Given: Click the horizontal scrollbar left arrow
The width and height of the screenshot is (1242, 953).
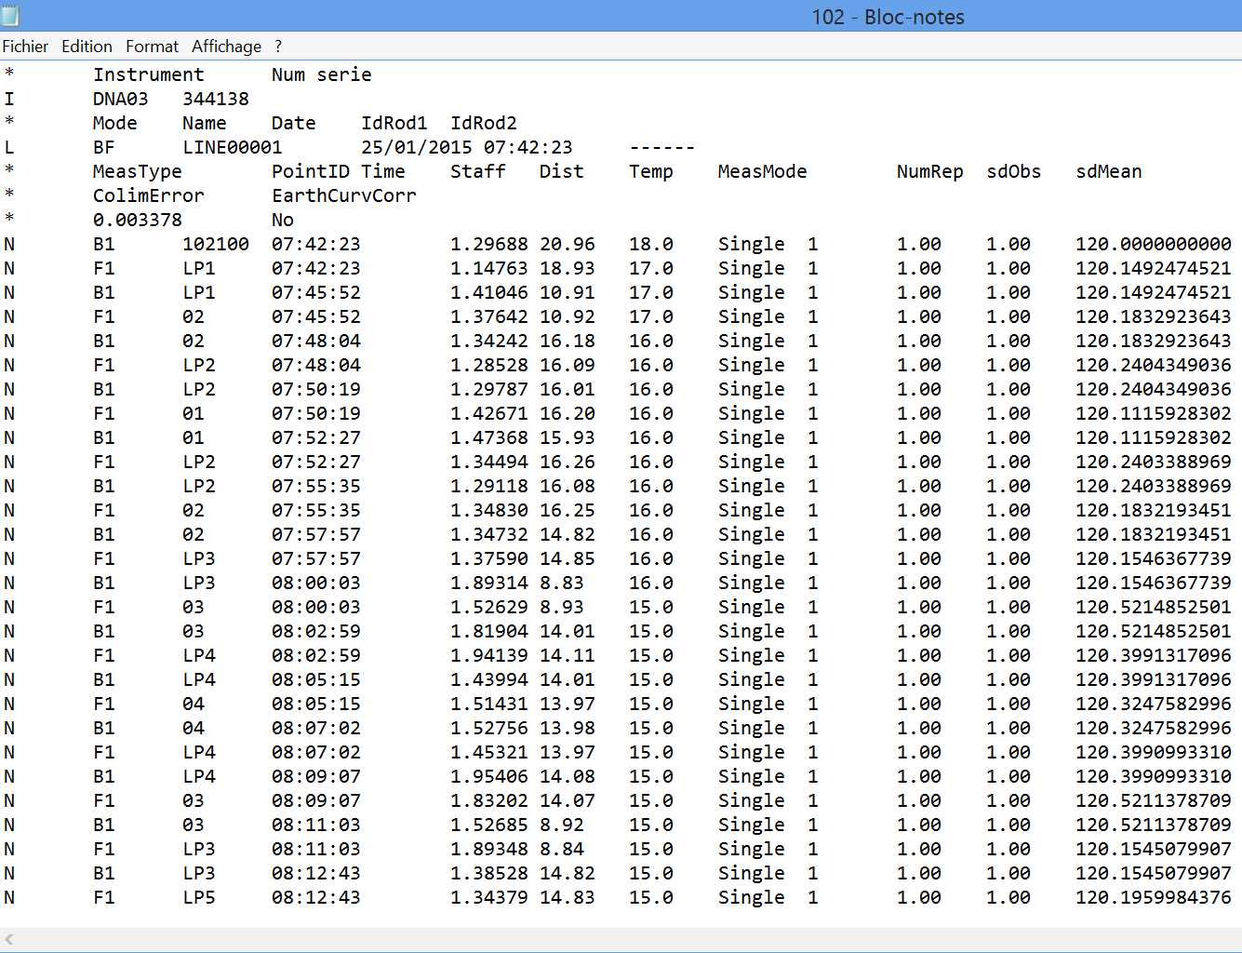Looking at the screenshot, I should coord(9,940).
